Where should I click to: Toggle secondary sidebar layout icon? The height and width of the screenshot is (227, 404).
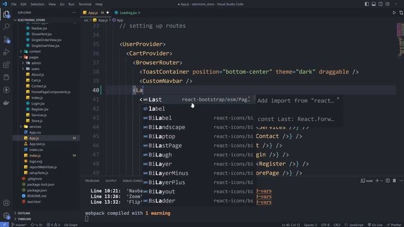(381, 4)
